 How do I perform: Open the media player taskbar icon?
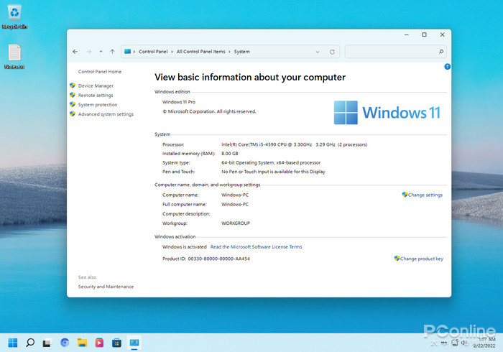pos(99,343)
